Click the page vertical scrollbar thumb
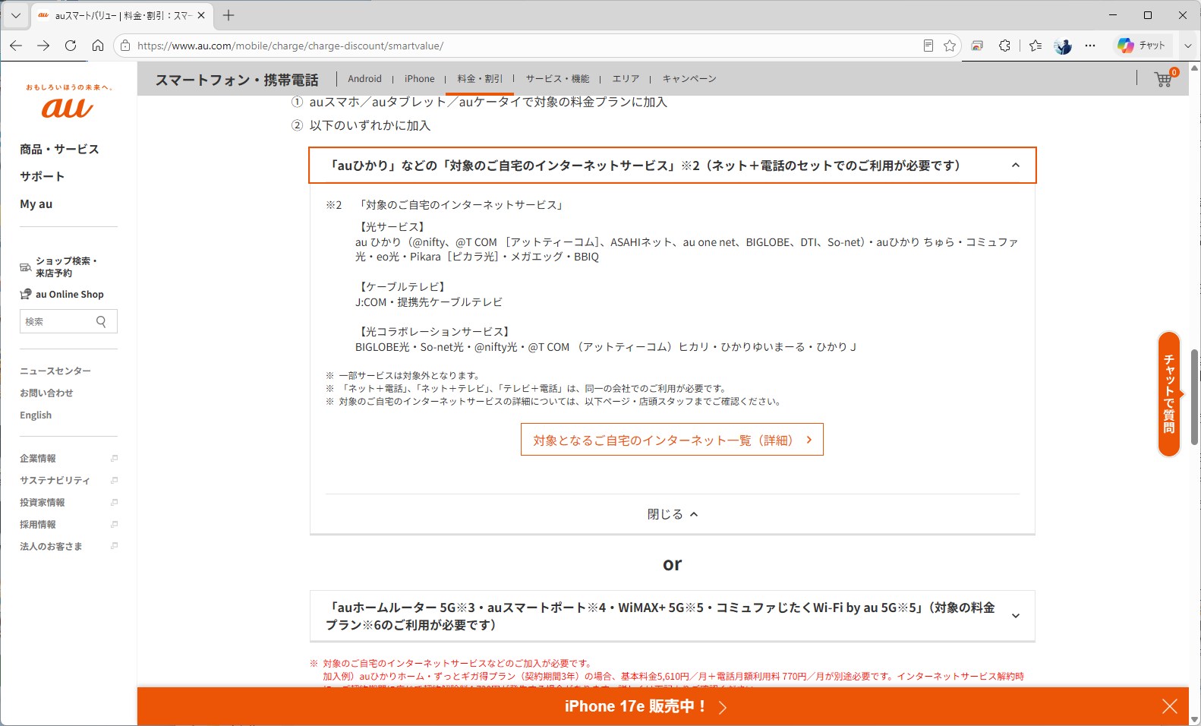1201x726 pixels. click(x=1194, y=397)
